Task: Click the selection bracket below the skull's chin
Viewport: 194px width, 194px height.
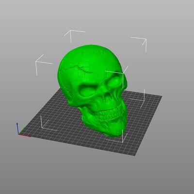Action: coord(118,136)
